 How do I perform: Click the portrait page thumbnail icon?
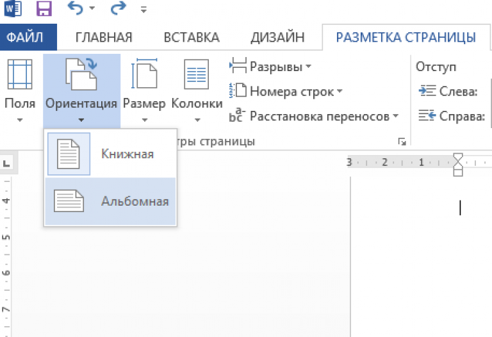tap(69, 154)
